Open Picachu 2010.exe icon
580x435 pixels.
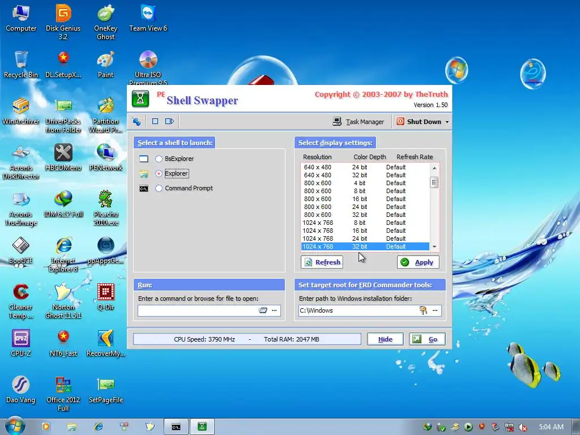coord(105,208)
